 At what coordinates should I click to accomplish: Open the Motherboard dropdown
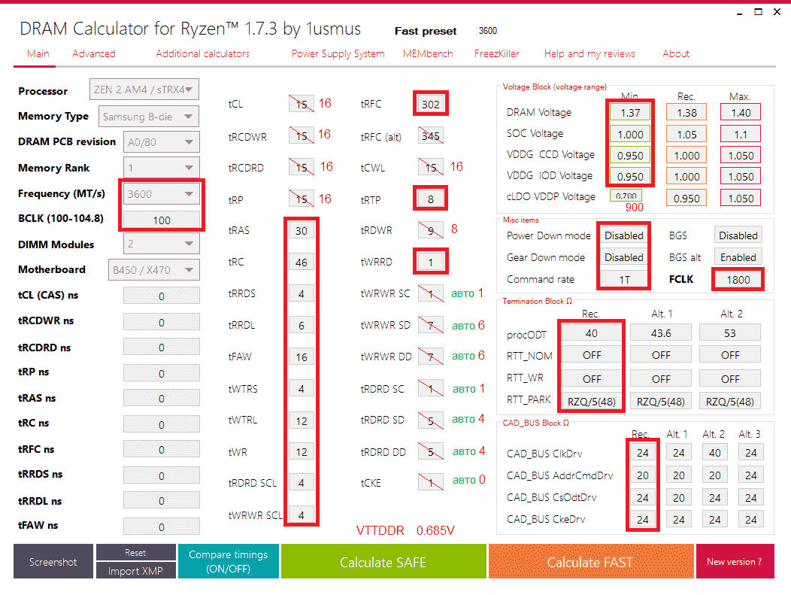click(153, 270)
